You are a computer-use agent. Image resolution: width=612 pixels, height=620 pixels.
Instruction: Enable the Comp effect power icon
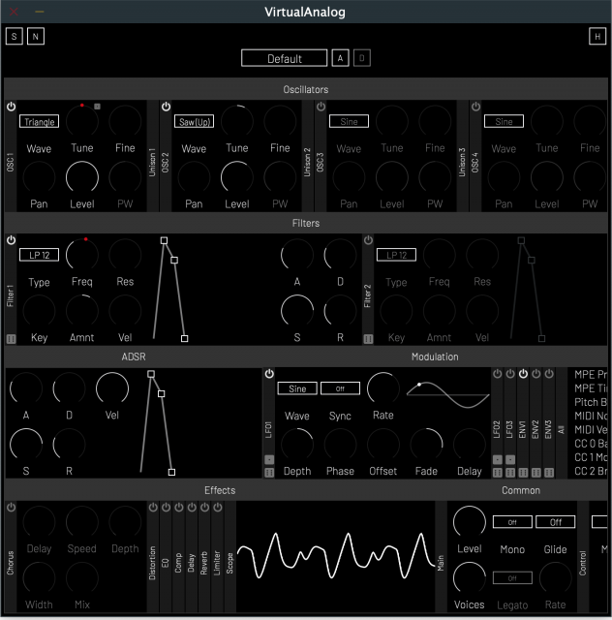179,508
